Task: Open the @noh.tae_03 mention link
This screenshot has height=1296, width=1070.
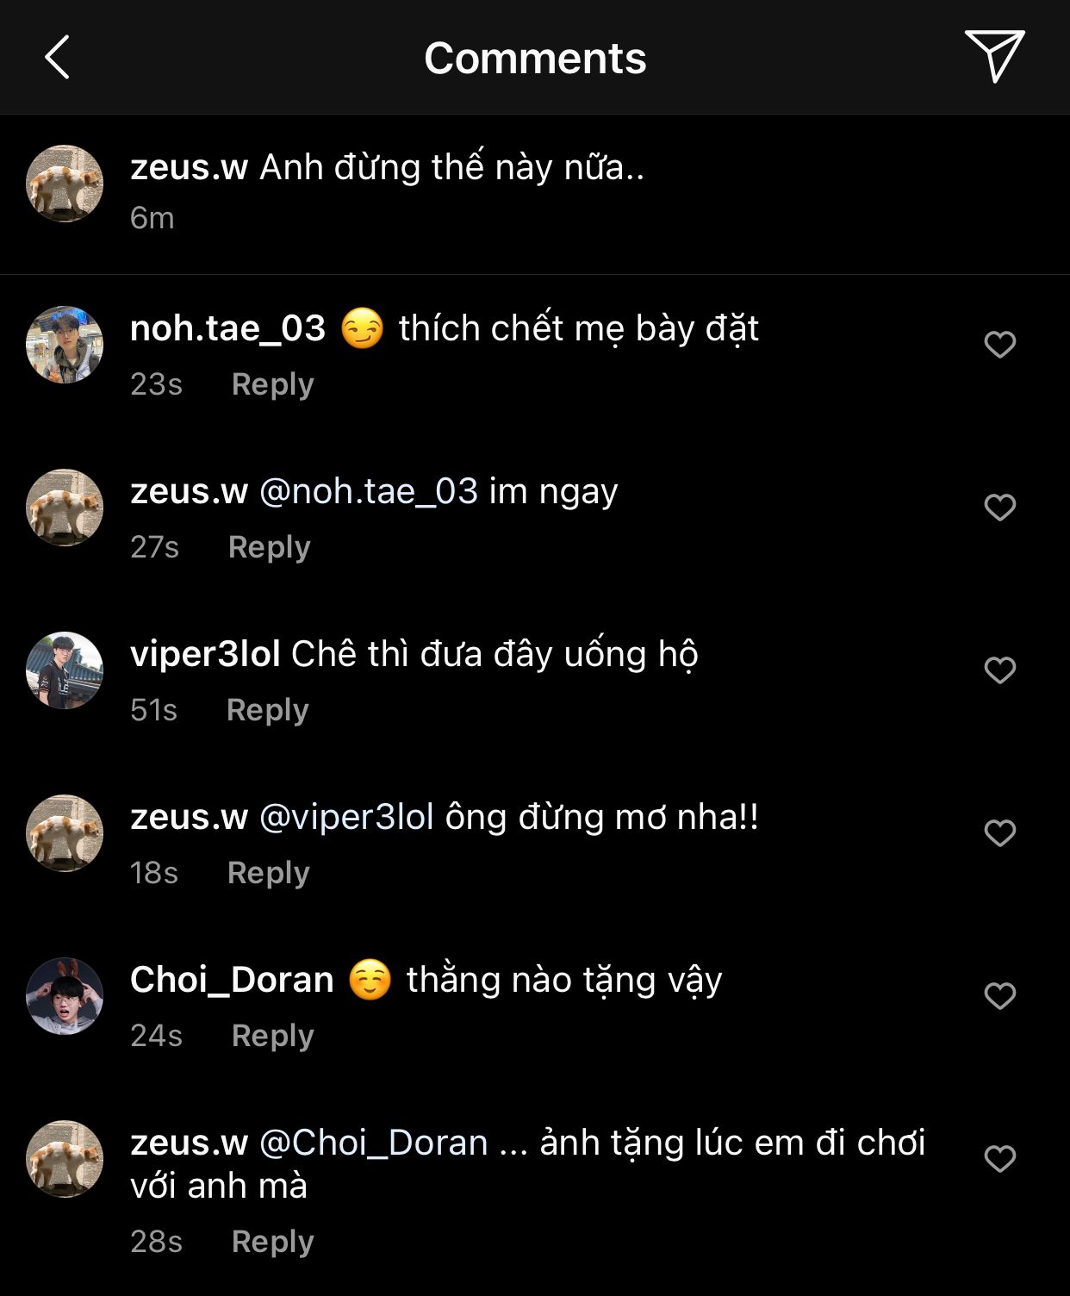Action: (369, 491)
